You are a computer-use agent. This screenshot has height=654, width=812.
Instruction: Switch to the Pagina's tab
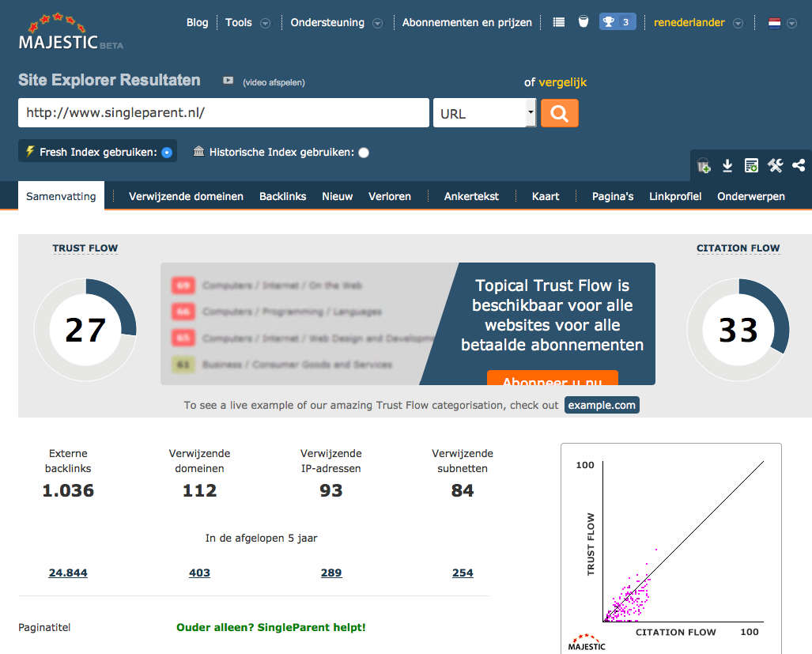(613, 196)
